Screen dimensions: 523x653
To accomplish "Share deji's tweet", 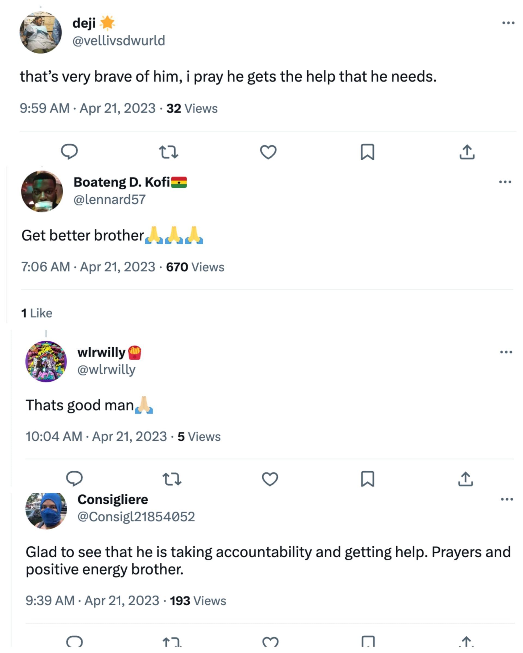I will point(467,152).
